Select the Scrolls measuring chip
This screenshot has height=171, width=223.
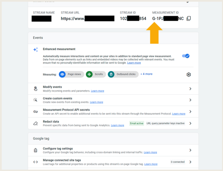tap(96, 74)
